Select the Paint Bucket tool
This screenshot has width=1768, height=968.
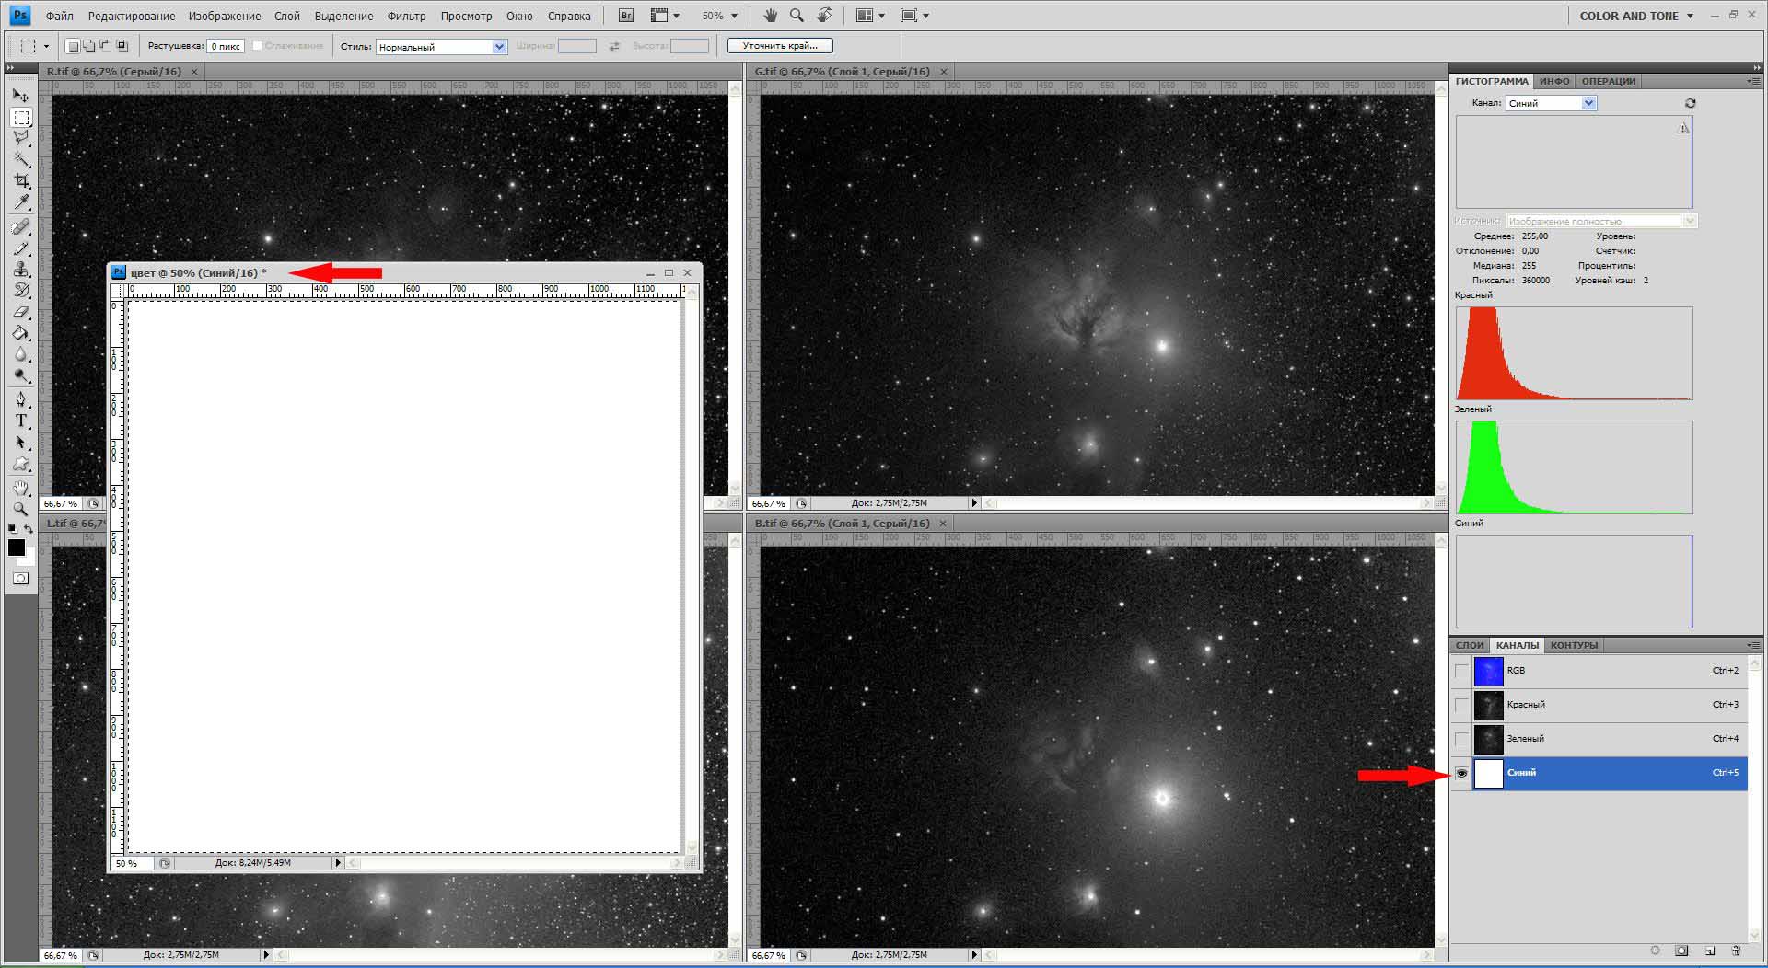point(21,333)
